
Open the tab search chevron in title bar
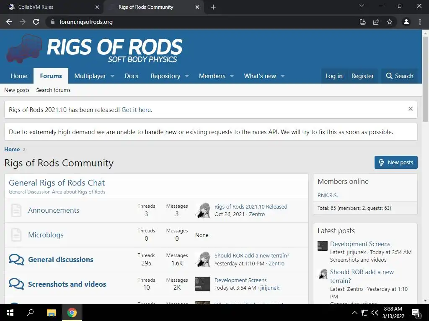tap(362, 6)
